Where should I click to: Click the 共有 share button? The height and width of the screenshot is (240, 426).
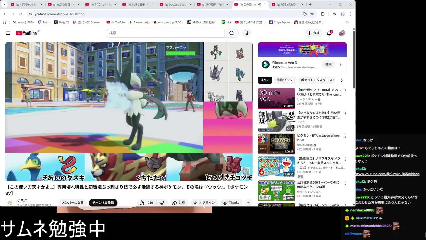tap(179, 203)
